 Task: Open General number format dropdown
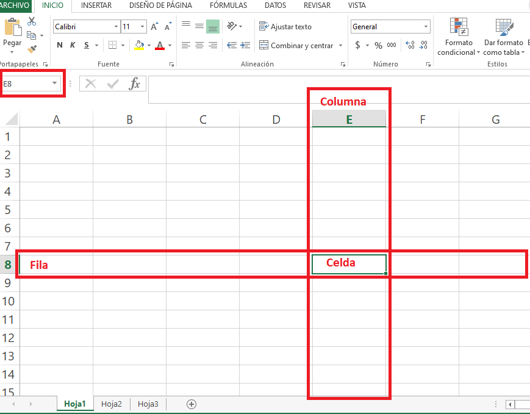(x=426, y=26)
